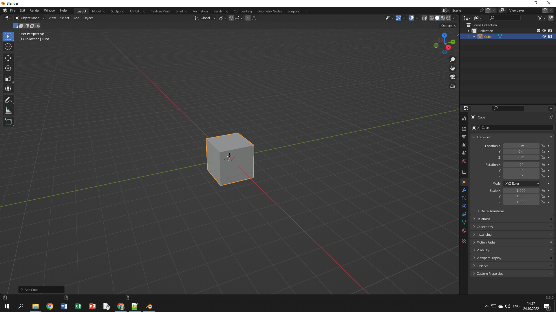
Task: Activate the Move tool
Action: [8, 58]
